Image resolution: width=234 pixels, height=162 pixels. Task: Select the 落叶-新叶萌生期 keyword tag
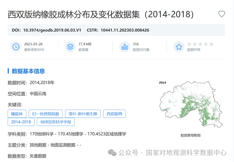click(x=83, y=114)
